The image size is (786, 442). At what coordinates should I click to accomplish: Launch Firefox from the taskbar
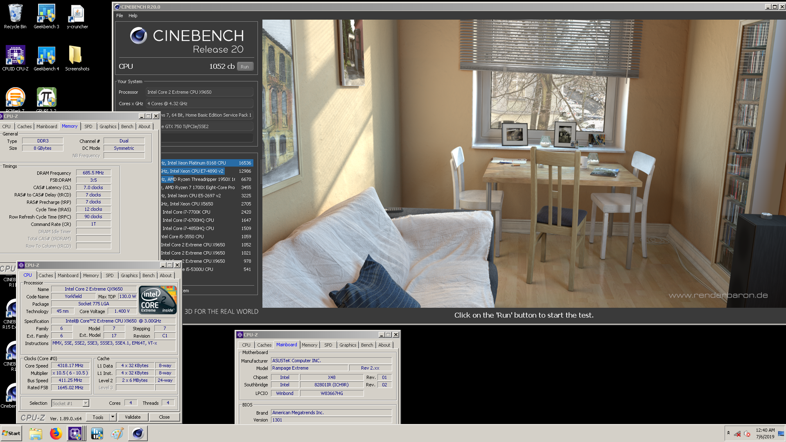tap(56, 433)
